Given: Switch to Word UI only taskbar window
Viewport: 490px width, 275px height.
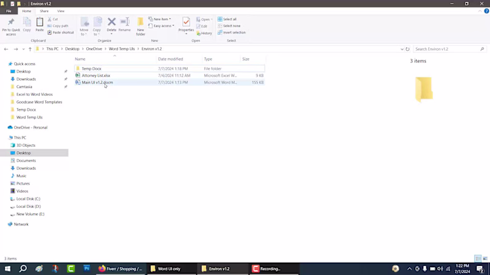Looking at the screenshot, I should click(171, 268).
